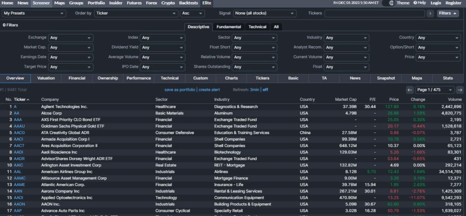The height and width of the screenshot is (216, 466).
Task: Click Agilent Technologies Inc. company name
Action: tap(64, 107)
